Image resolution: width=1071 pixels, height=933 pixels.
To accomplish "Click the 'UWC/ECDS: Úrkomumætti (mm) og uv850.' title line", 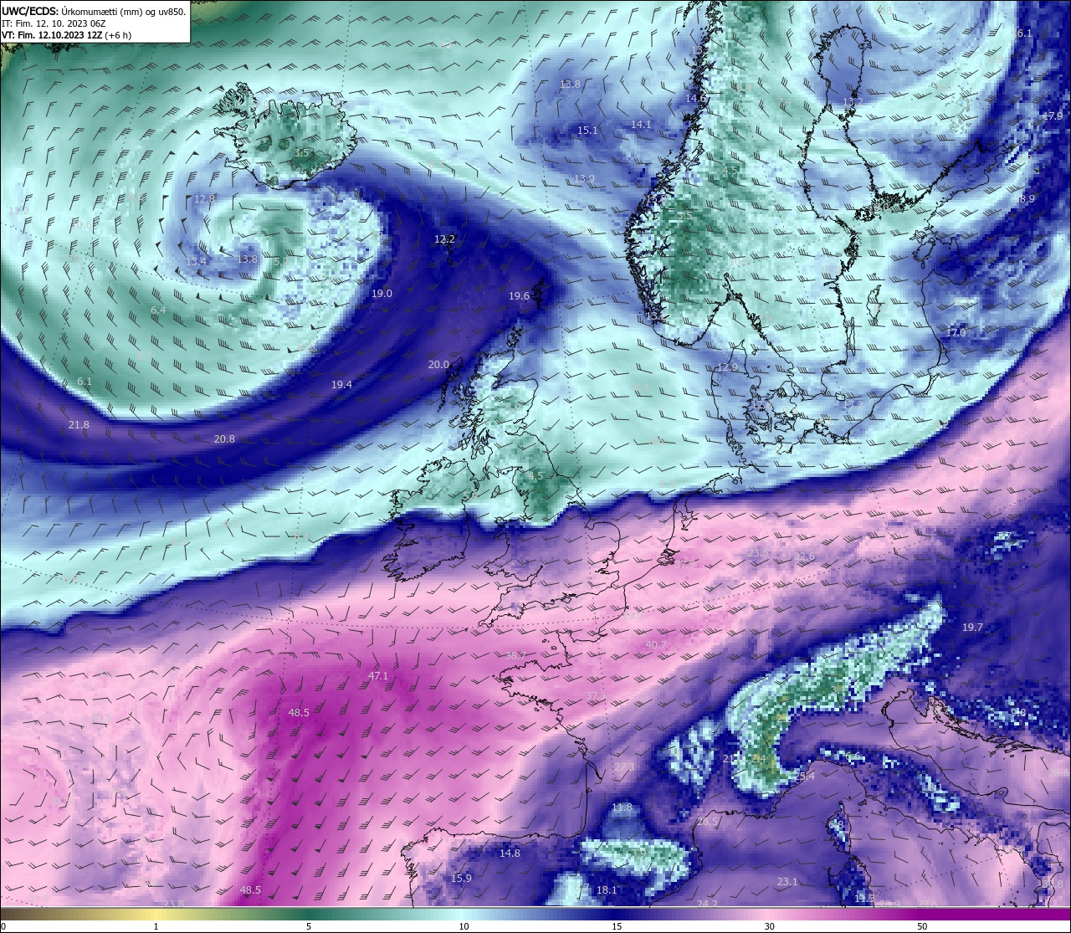I will click(94, 12).
